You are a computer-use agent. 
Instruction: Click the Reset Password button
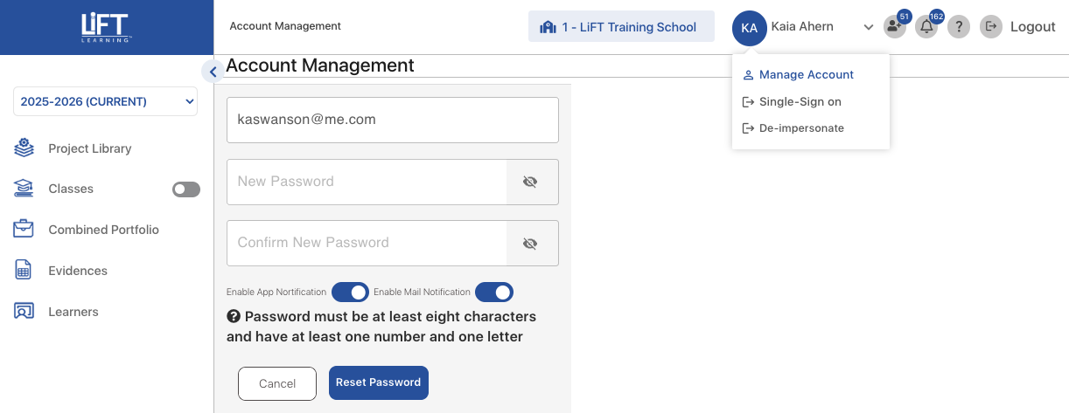coord(378,382)
